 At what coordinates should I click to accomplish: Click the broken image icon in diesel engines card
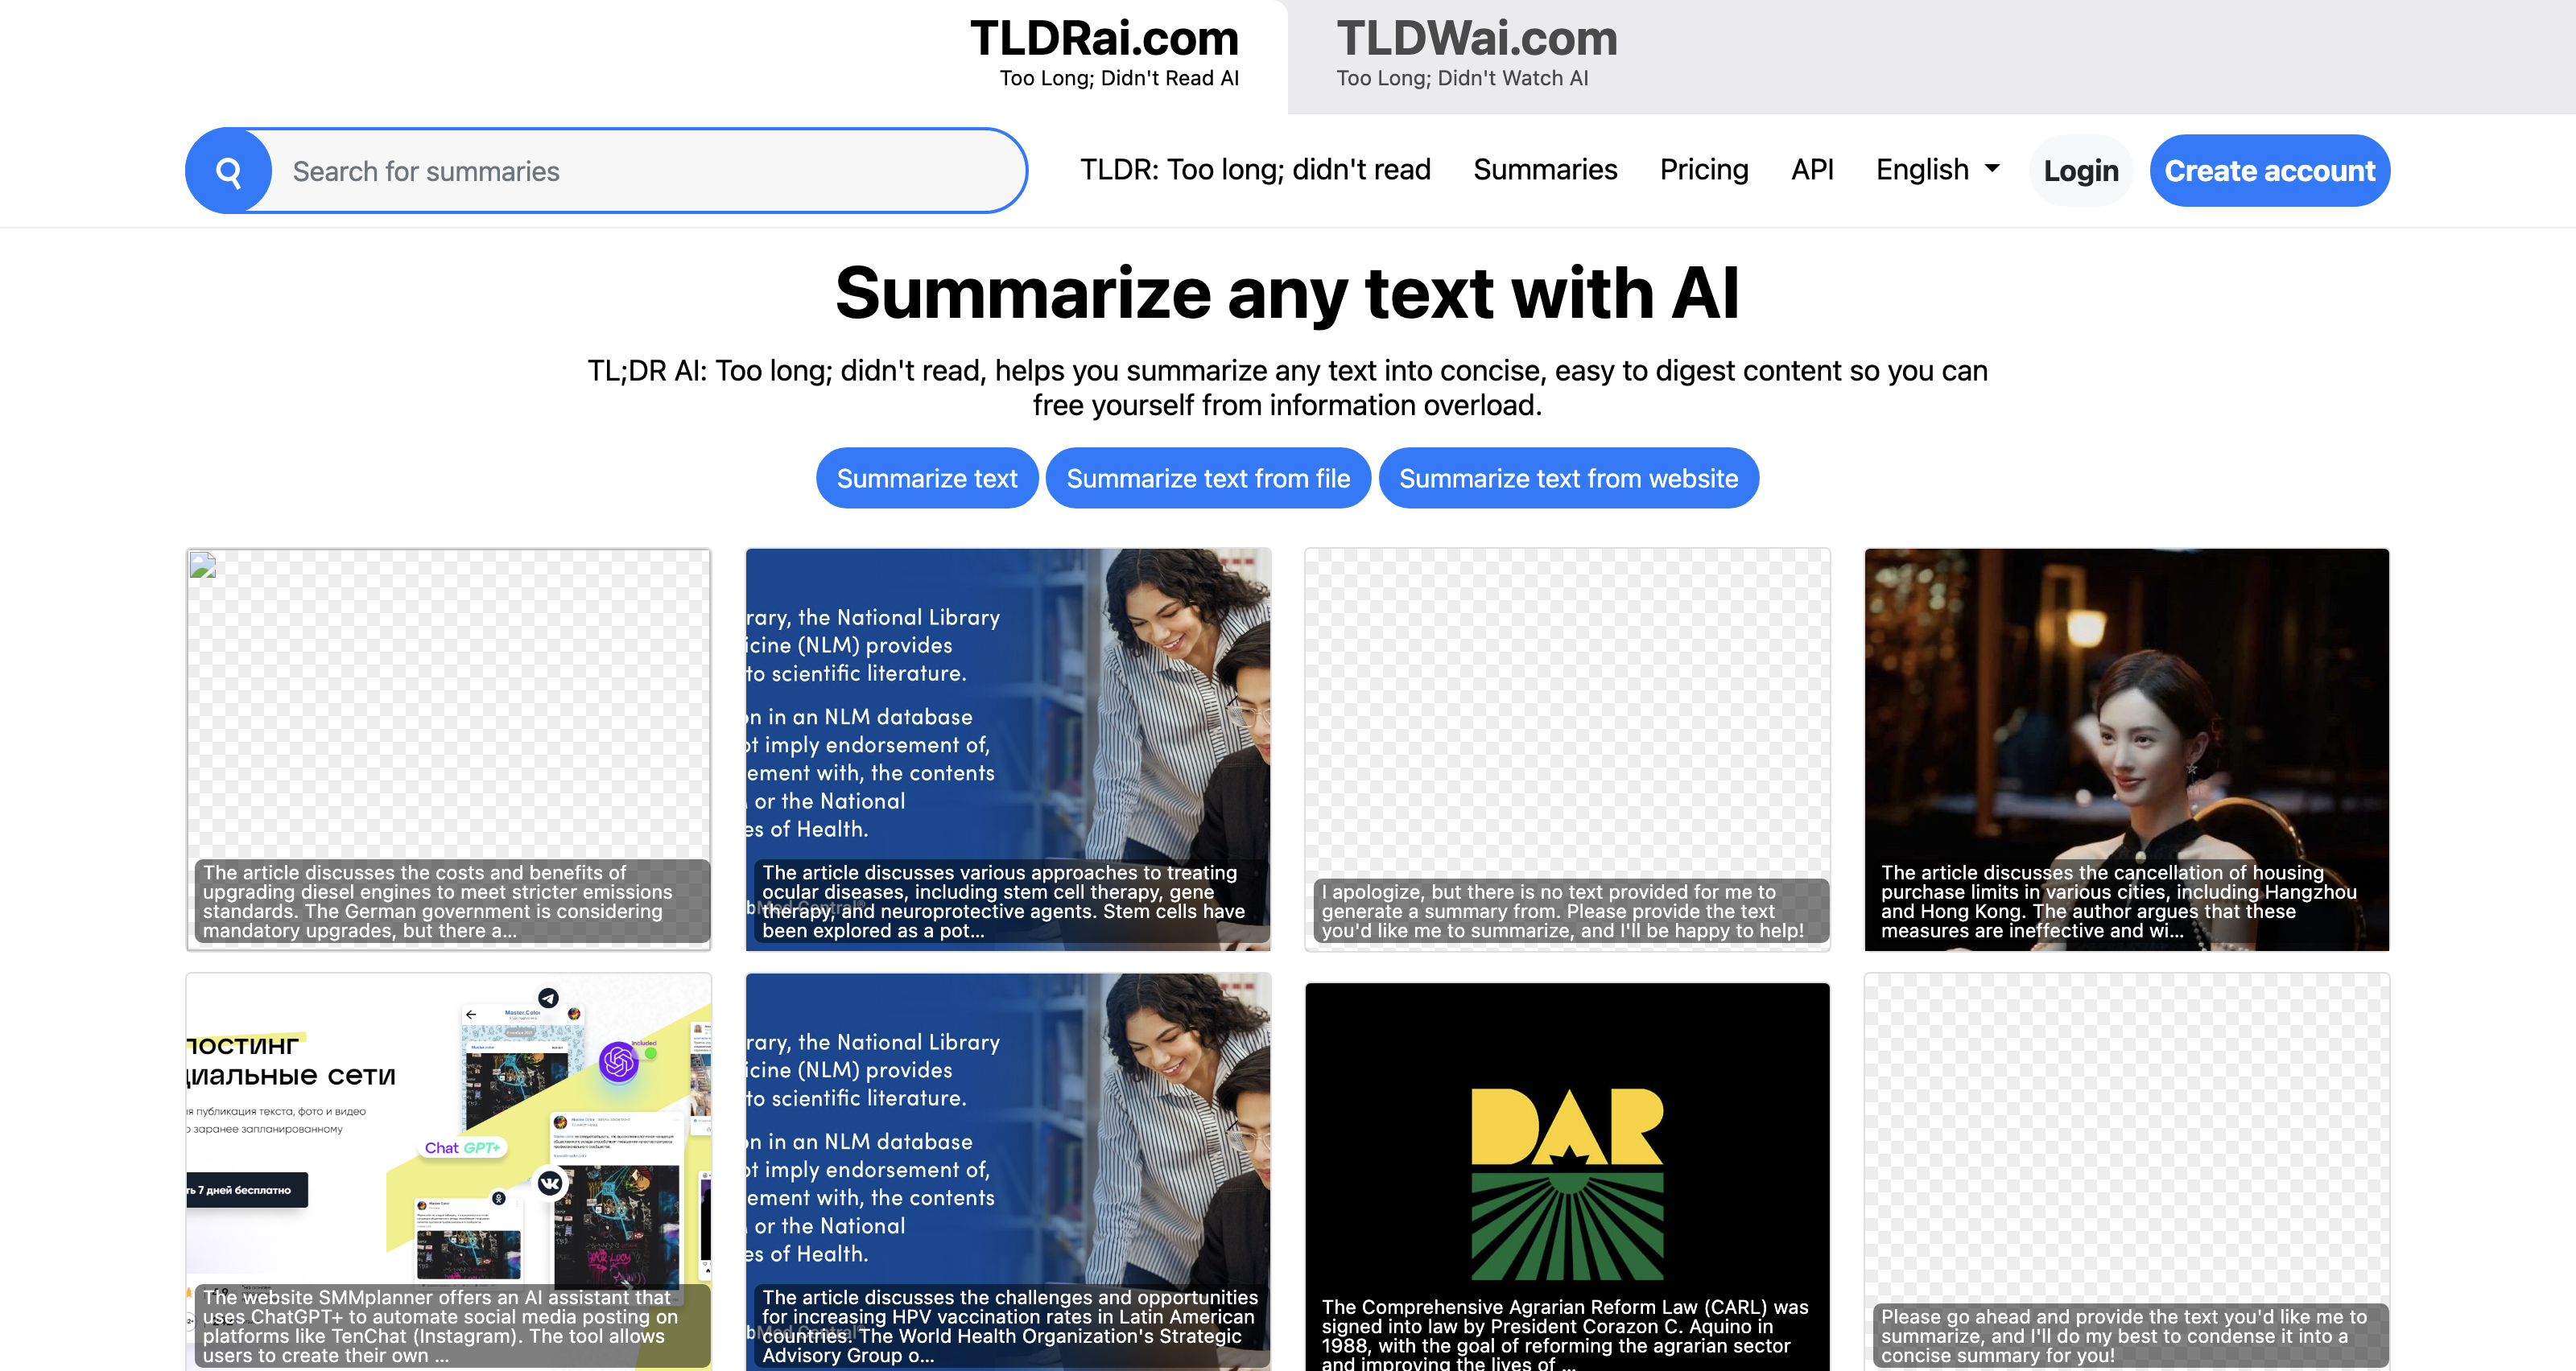coord(203,566)
